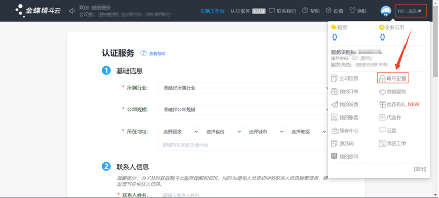Click the 查看帮助 question mark icon
The width and height of the screenshot is (439, 198).
point(143,53)
